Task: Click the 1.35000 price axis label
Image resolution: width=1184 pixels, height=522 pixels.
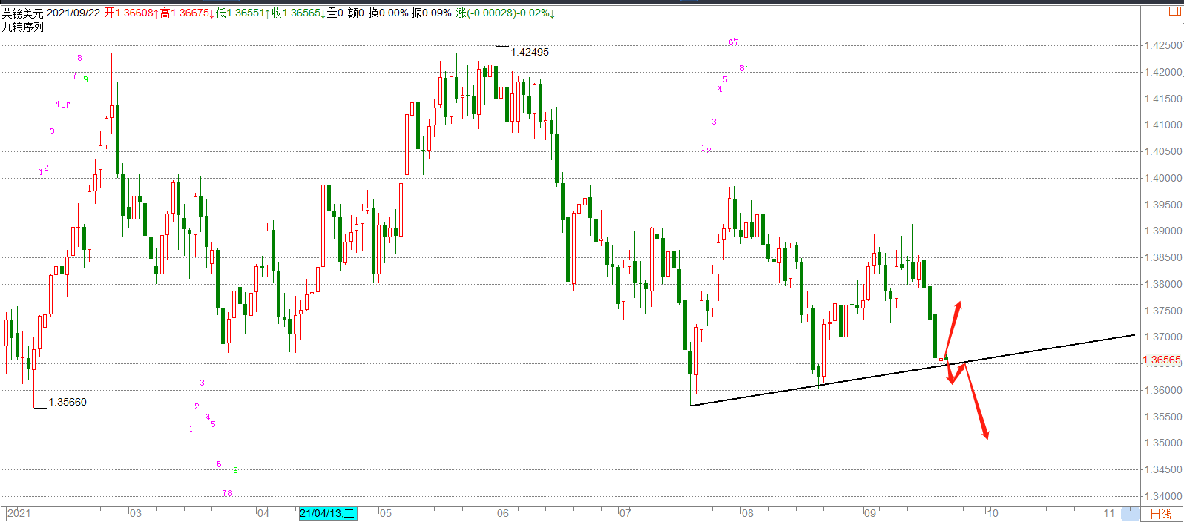Action: 1162,443
